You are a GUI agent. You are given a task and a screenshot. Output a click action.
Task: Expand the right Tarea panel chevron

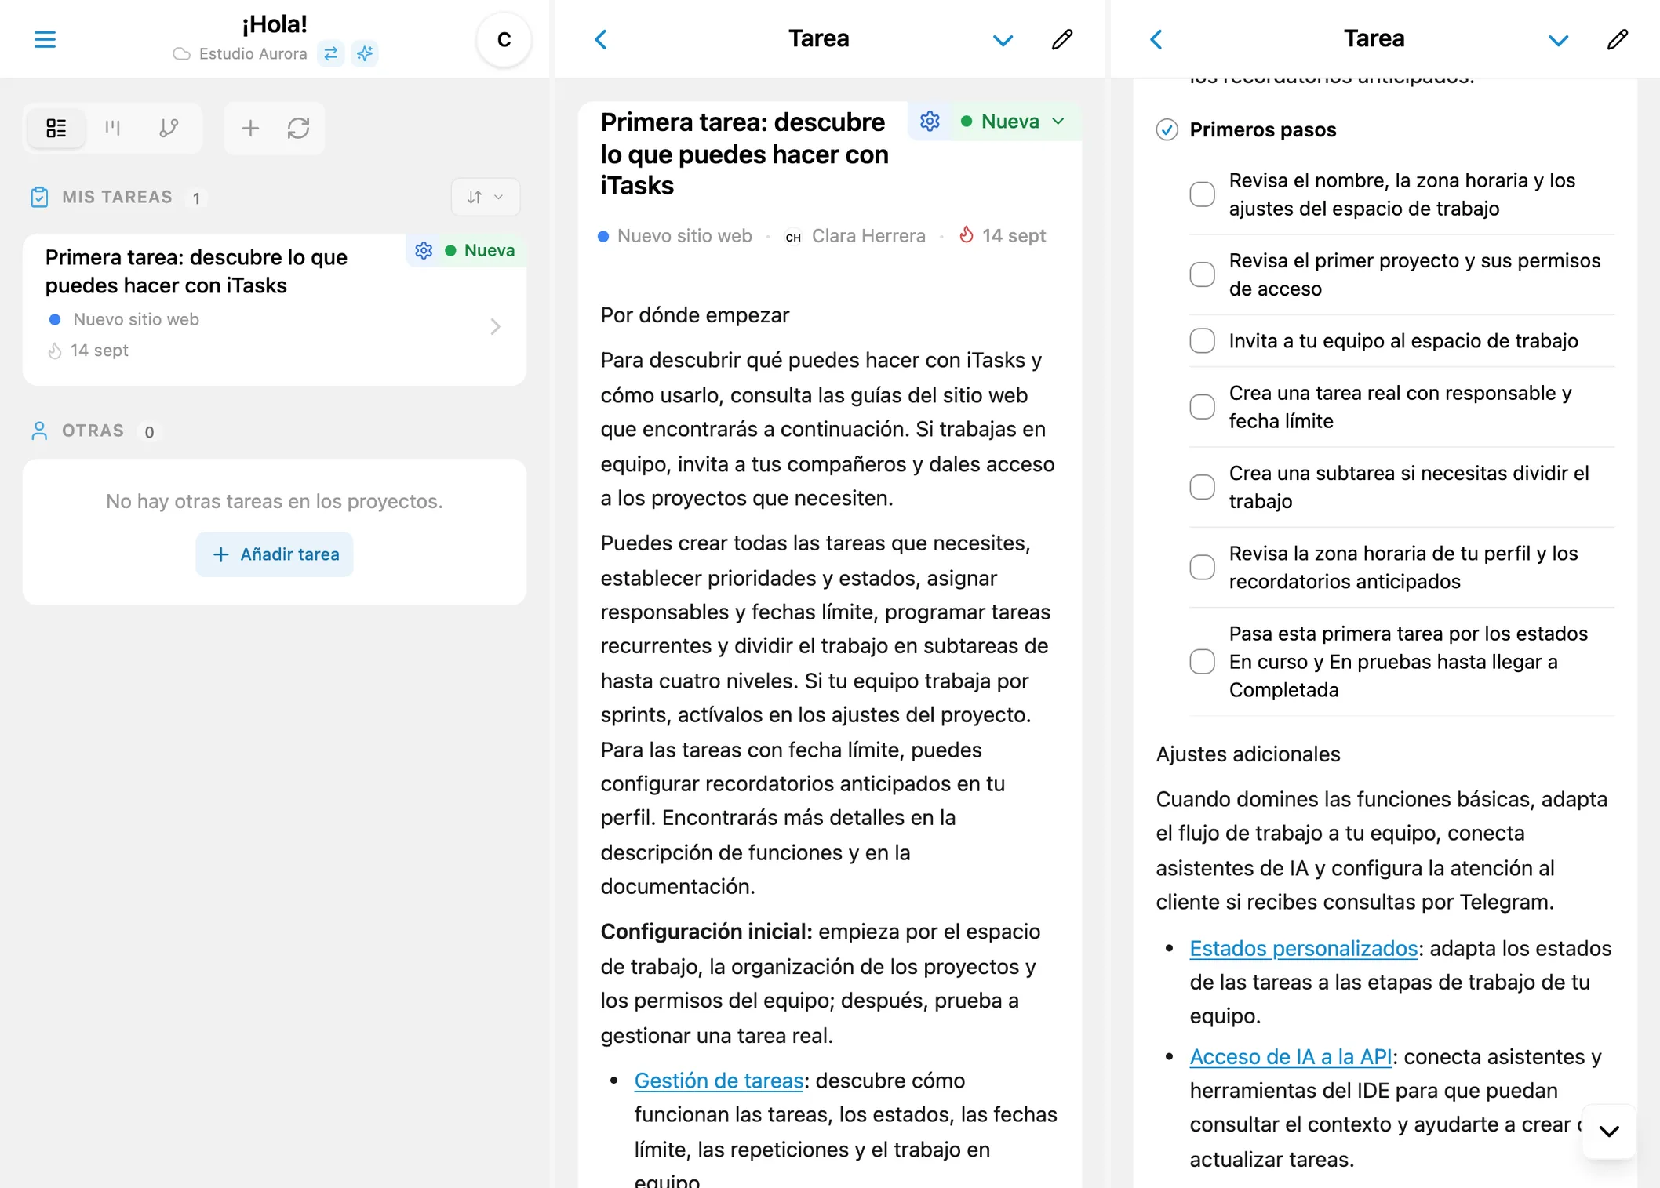[1558, 40]
